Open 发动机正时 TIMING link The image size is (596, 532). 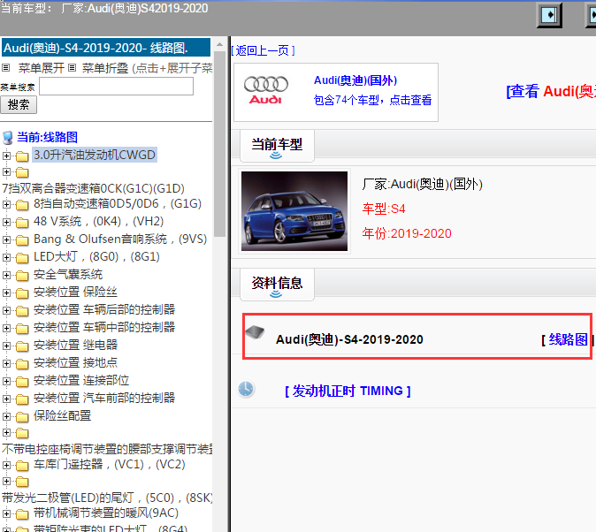[348, 391]
